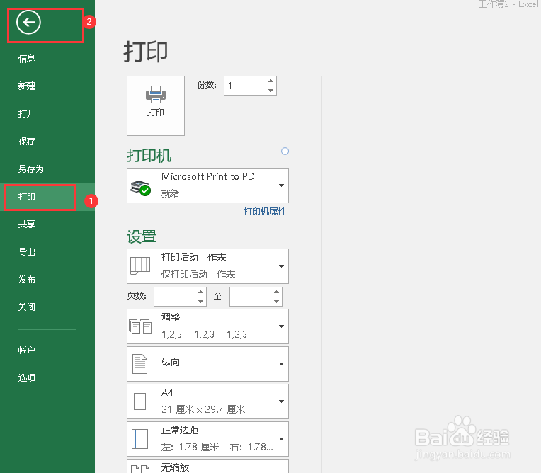The width and height of the screenshot is (541, 473).
Task: Click the copies input field
Action: [245, 86]
